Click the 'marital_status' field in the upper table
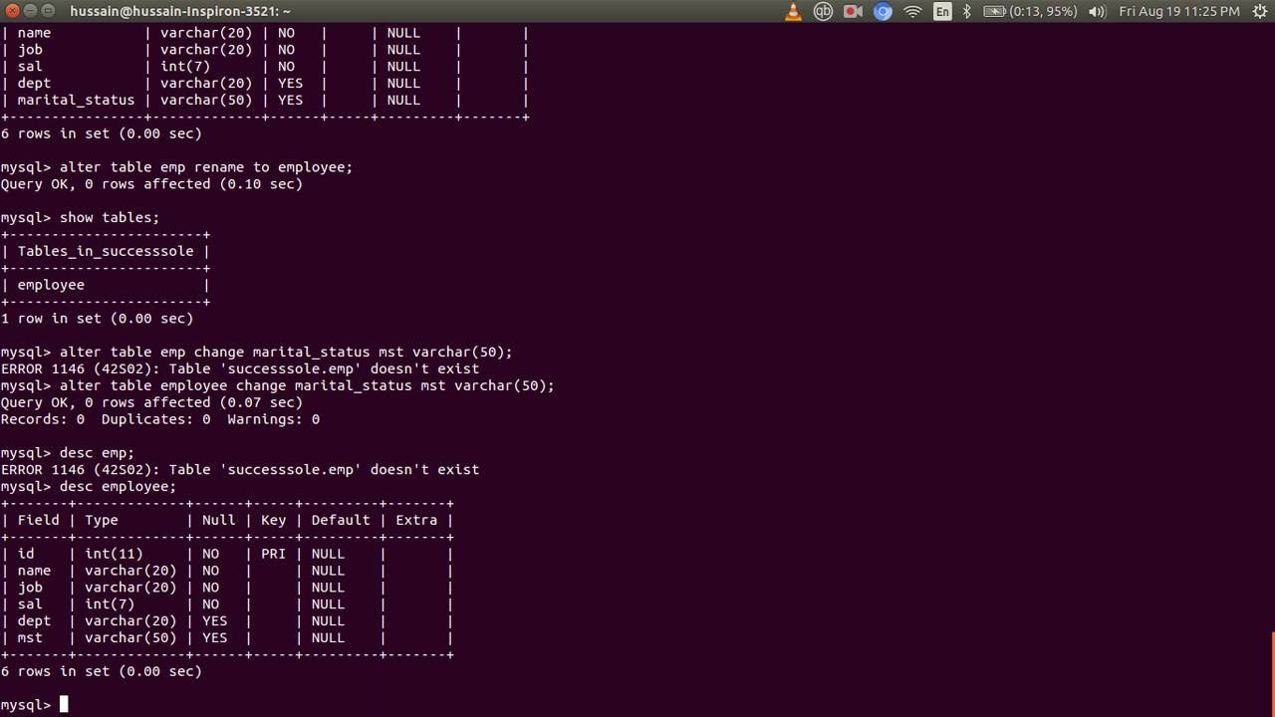Image resolution: width=1275 pixels, height=717 pixels. [x=76, y=100]
